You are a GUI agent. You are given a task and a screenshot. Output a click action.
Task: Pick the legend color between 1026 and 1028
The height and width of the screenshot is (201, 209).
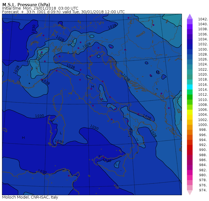tap(190, 57)
